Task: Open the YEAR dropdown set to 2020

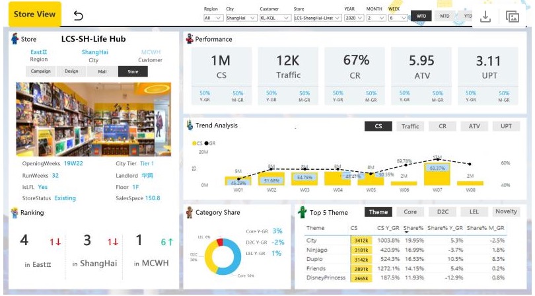Action: 353,18
